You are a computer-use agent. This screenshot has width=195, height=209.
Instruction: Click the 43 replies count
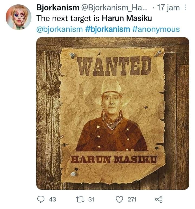52,200
